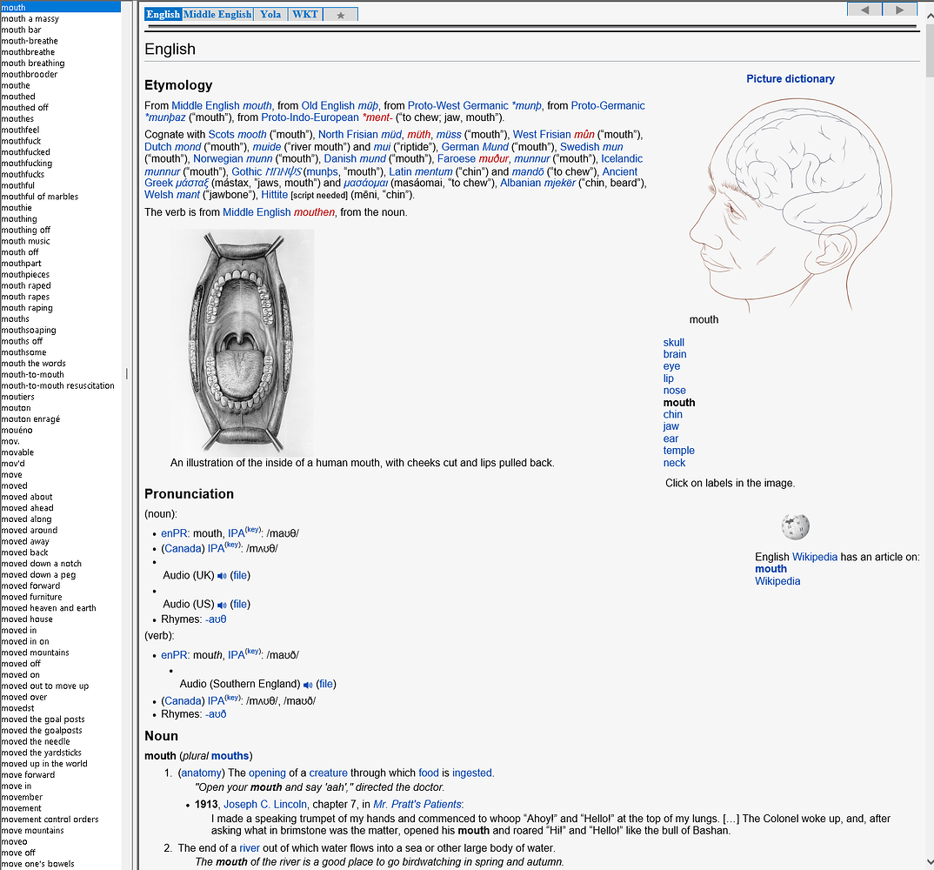Play the US audio pronunciation speaker
This screenshot has height=870, width=934.
coord(223,604)
